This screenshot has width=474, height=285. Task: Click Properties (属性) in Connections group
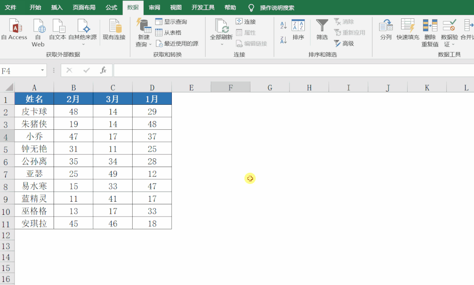coord(246,32)
